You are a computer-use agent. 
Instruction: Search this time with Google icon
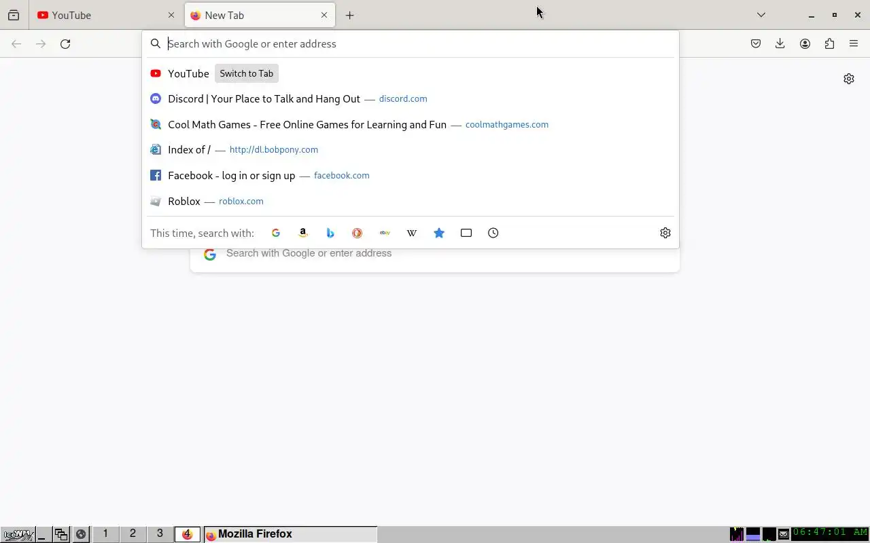point(276,233)
